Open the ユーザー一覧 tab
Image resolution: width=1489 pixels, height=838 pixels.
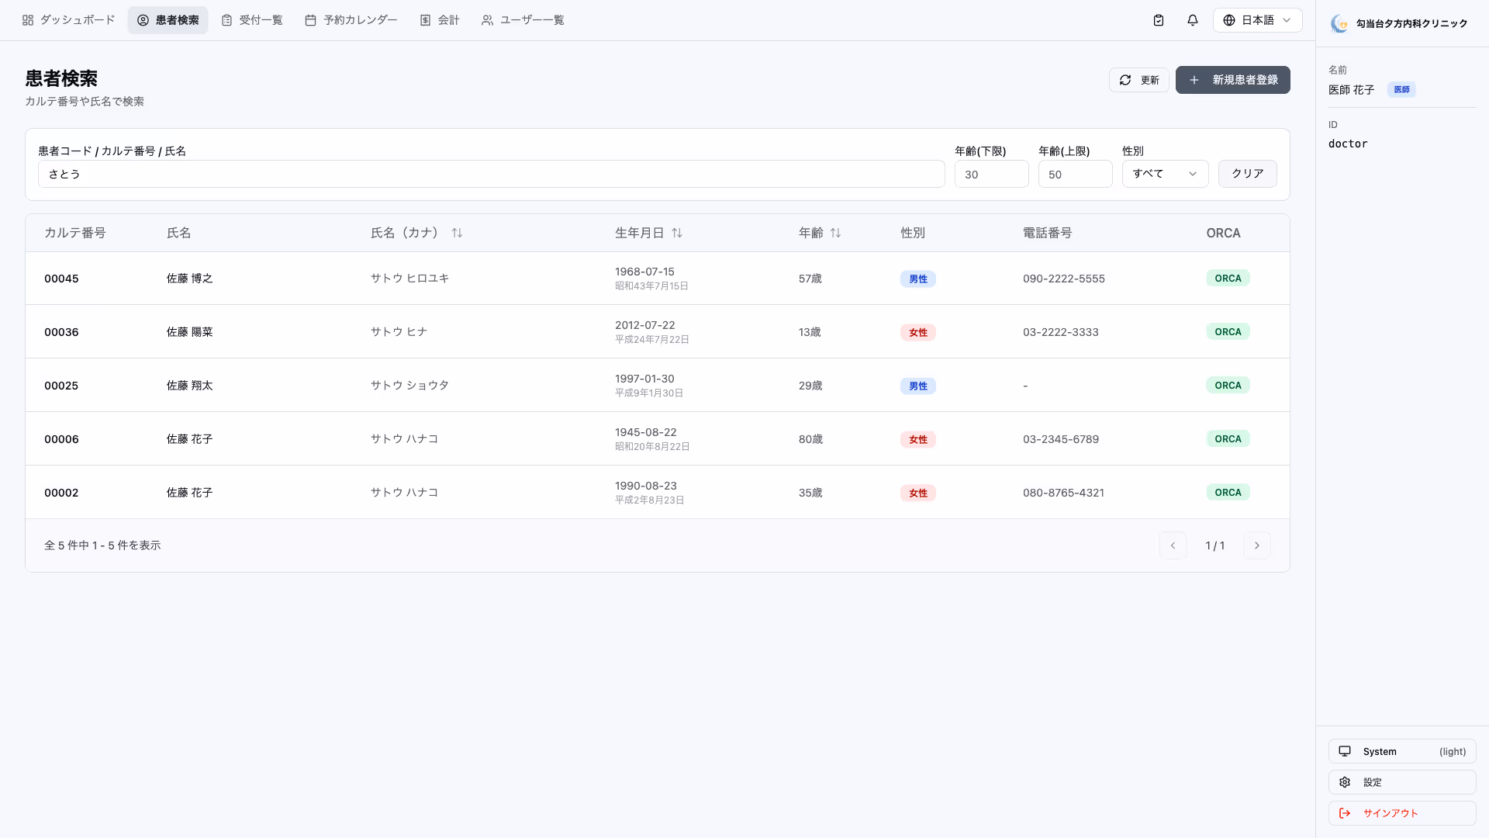[x=523, y=20]
